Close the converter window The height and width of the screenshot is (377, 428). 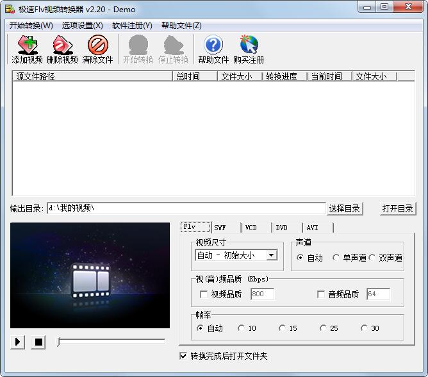tap(408, 7)
